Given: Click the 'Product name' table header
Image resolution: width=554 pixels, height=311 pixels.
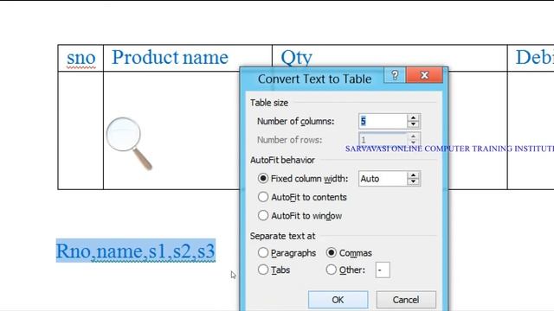Looking at the screenshot, I should pos(170,58).
